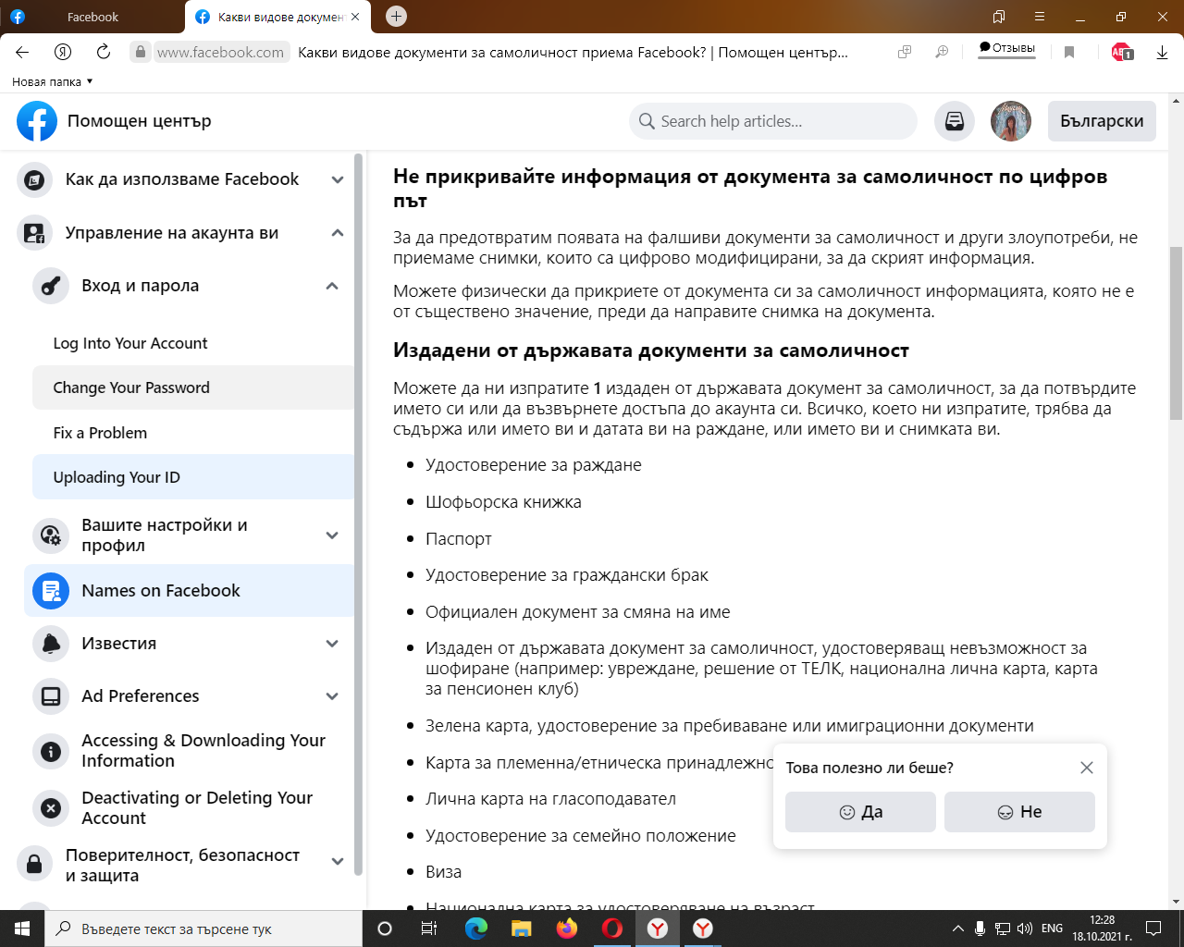Open the browser menu hamburger icon
This screenshot has width=1184, height=947.
[1040, 17]
